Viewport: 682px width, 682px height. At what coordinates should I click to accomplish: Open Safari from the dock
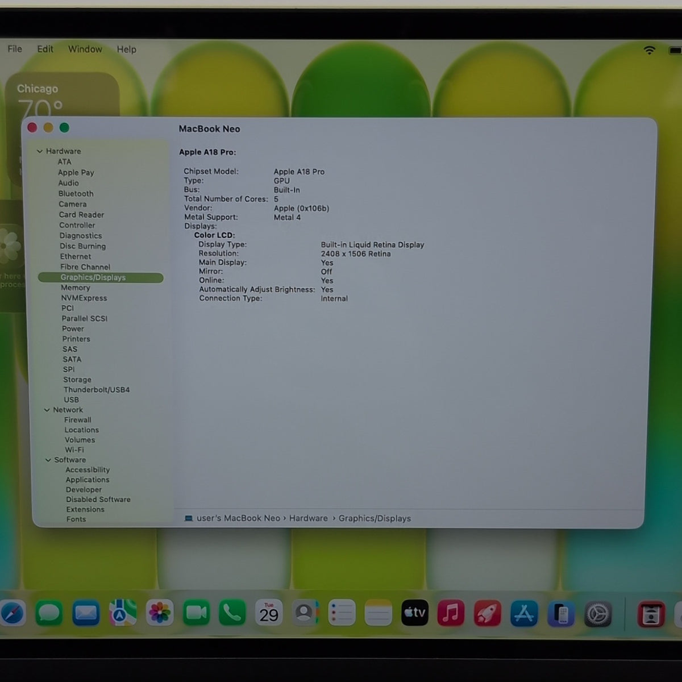tap(11, 613)
